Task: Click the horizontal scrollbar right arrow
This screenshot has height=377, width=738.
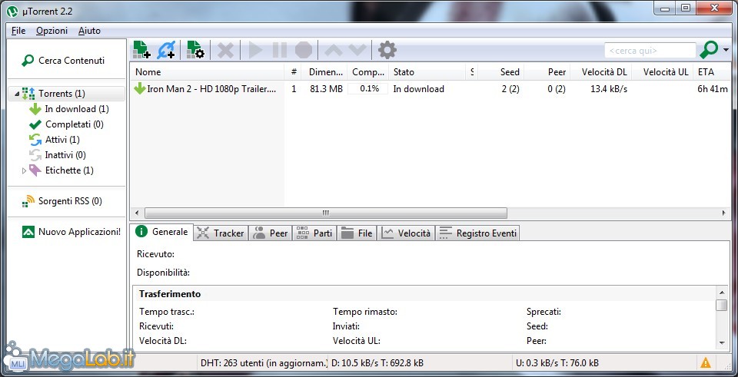Action: click(x=724, y=213)
